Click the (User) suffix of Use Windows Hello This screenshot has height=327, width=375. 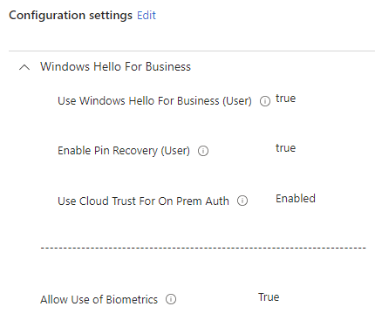point(237,101)
